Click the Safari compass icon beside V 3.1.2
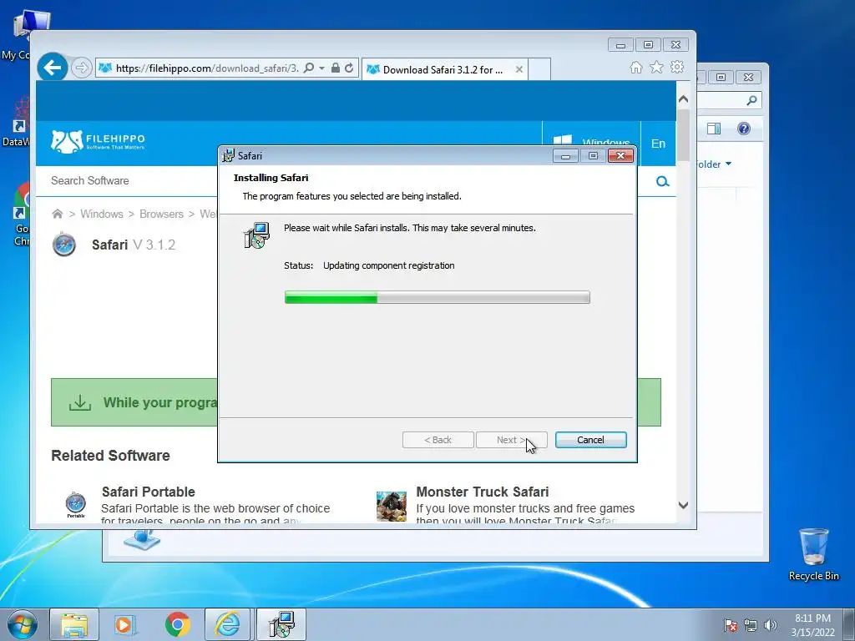 click(x=64, y=245)
